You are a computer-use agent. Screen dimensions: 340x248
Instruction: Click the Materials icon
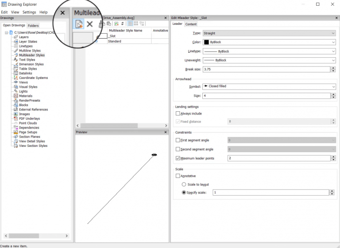click(16, 96)
